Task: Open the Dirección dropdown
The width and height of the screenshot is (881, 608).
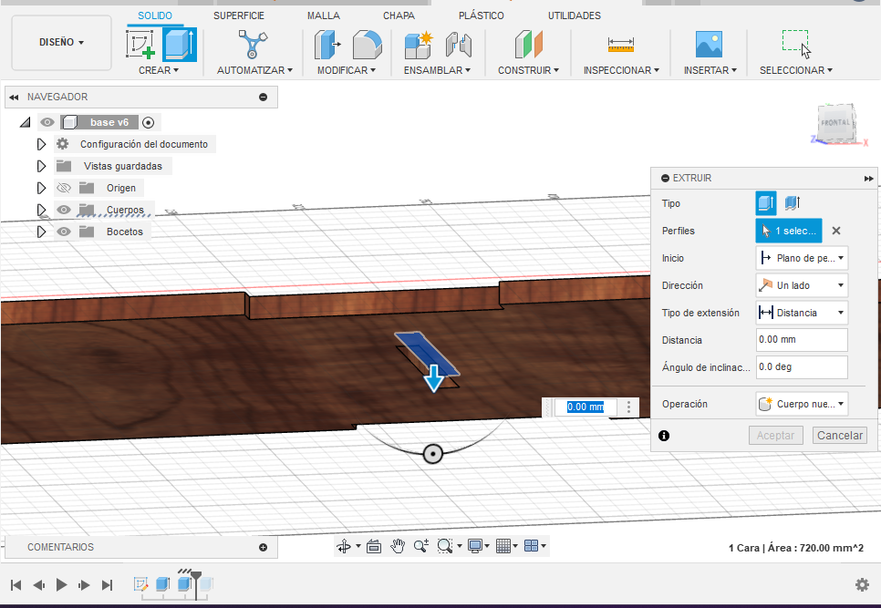Action: click(x=802, y=285)
